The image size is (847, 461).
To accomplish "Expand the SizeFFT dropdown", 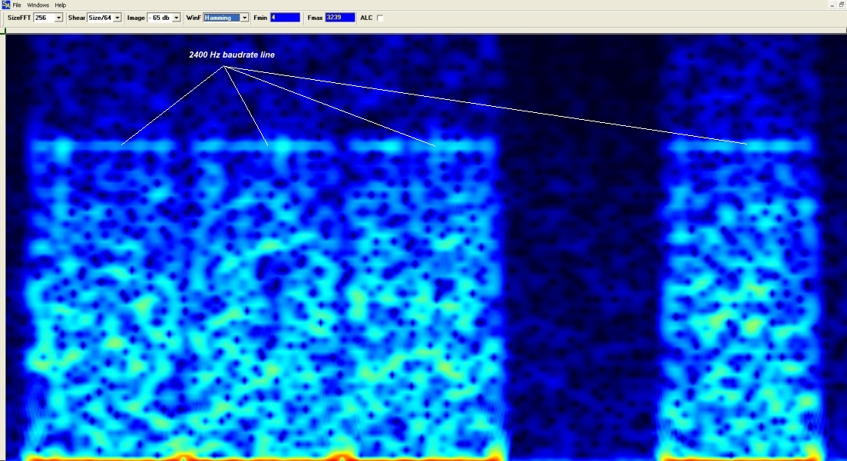I will (60, 18).
